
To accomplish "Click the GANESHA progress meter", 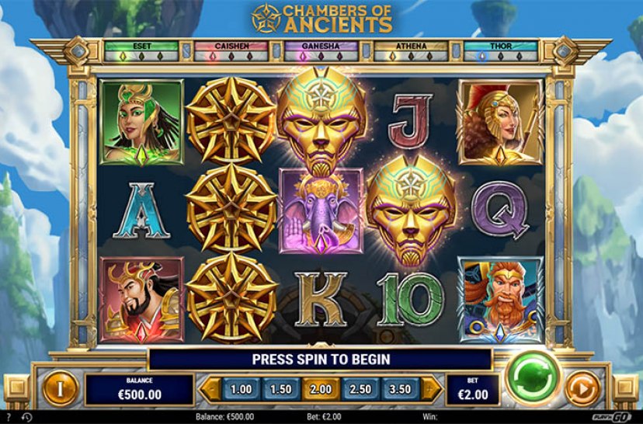I will pyautogui.click(x=321, y=50).
